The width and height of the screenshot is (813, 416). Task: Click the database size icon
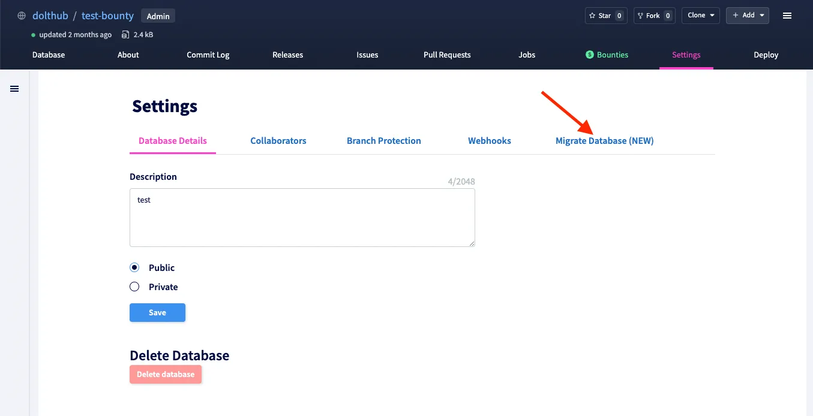(125, 35)
